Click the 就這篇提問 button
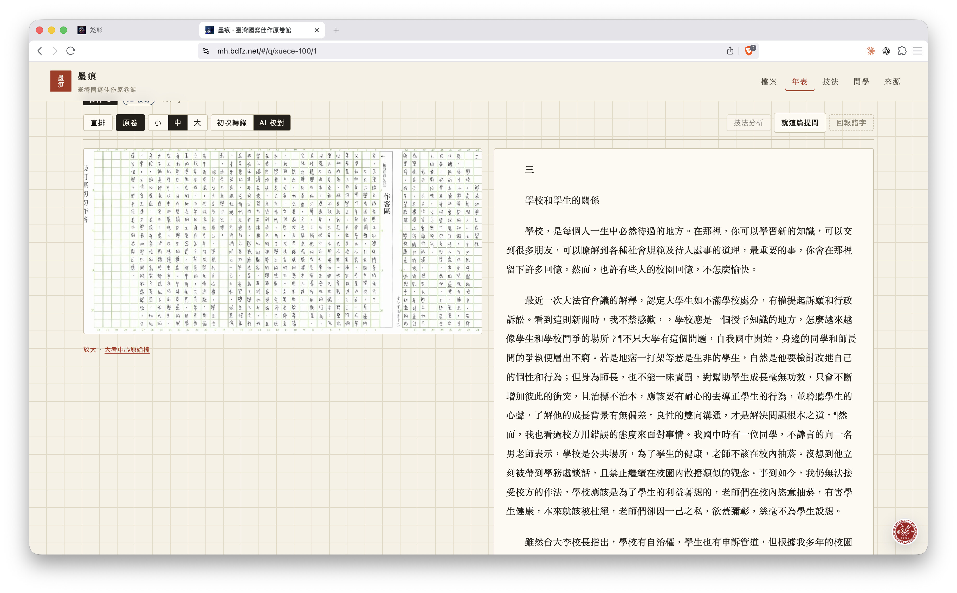This screenshot has width=957, height=593. coord(800,123)
